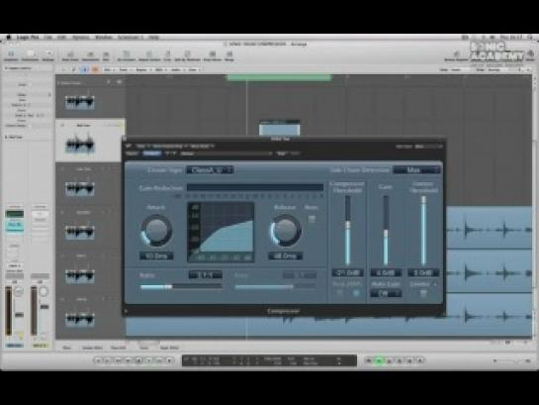Viewport: 539px width, 405px height.
Task: Select Peak detection mode button
Action: (339, 293)
